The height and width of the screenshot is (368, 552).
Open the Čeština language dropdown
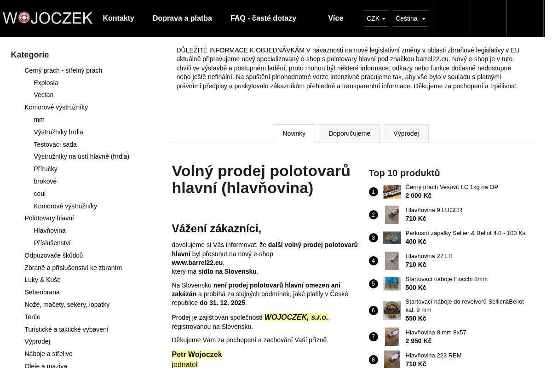(x=410, y=18)
